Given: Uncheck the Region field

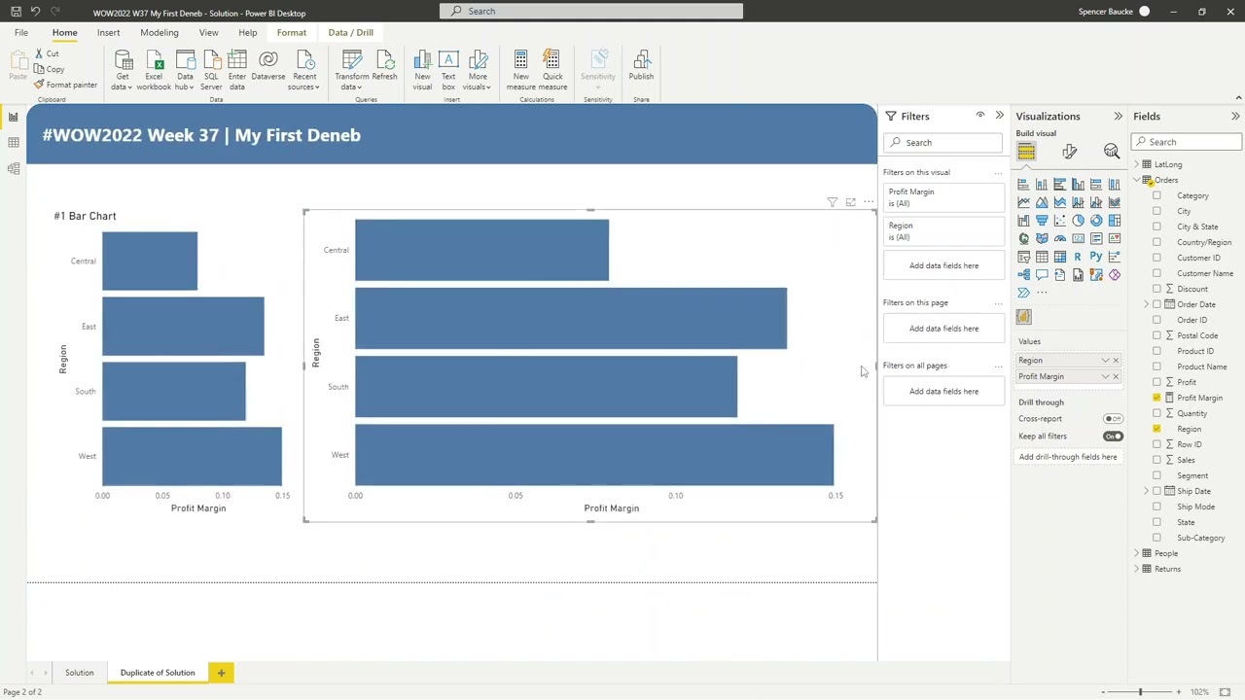Looking at the screenshot, I should click(x=1156, y=429).
